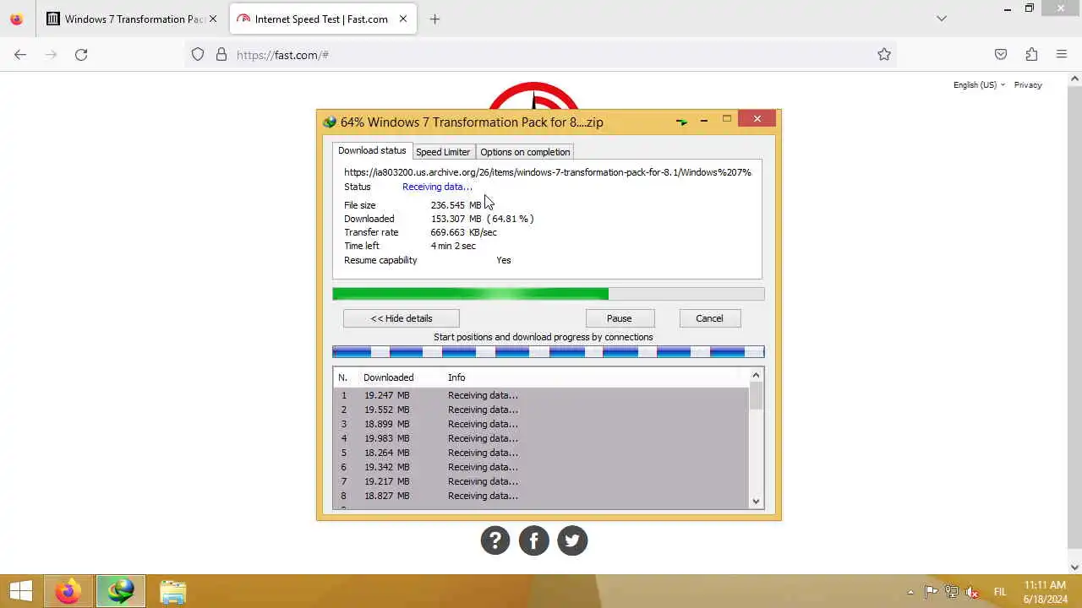Open the Speed Limiter tab

443,152
